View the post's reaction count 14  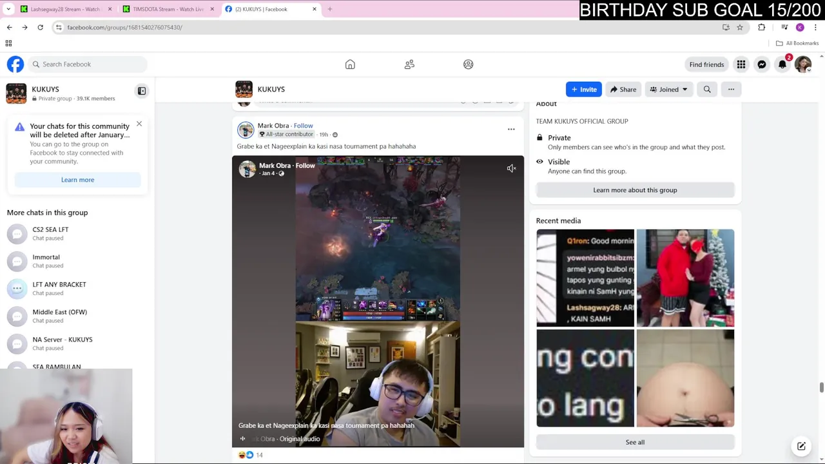point(259,455)
